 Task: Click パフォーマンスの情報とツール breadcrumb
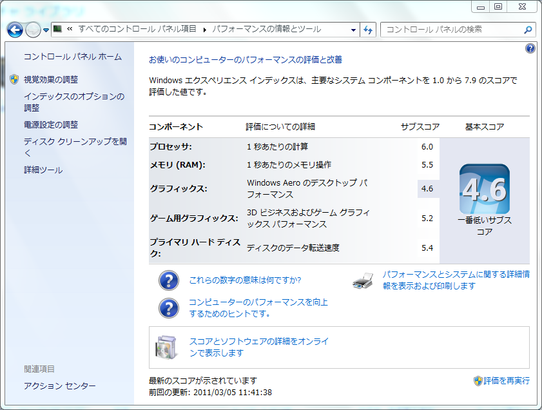pyautogui.click(x=267, y=29)
